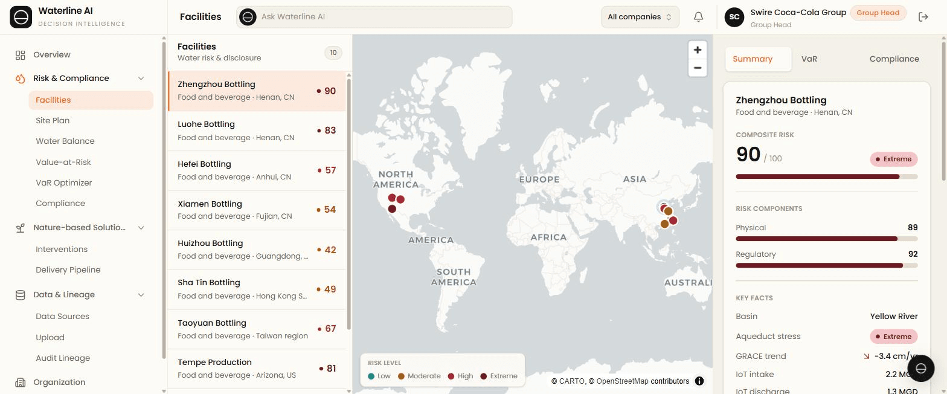The image size is (947, 394).
Task: Click the Waterline AI logo icon
Action: (21, 17)
